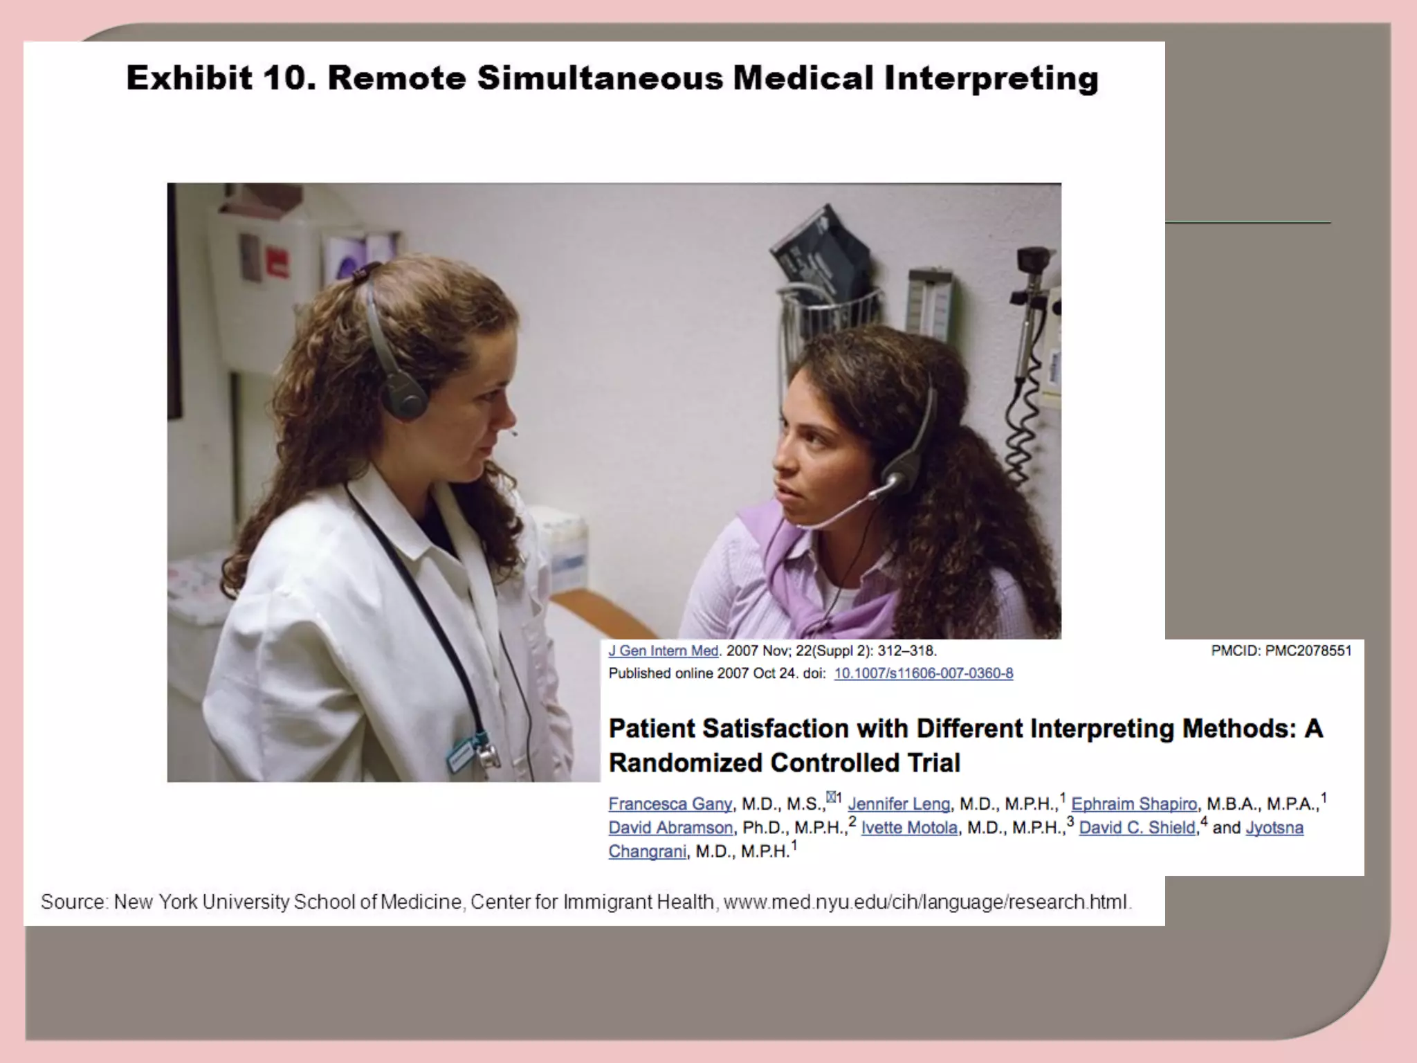Click the publication date 2007 Nov citation text

(x=831, y=651)
